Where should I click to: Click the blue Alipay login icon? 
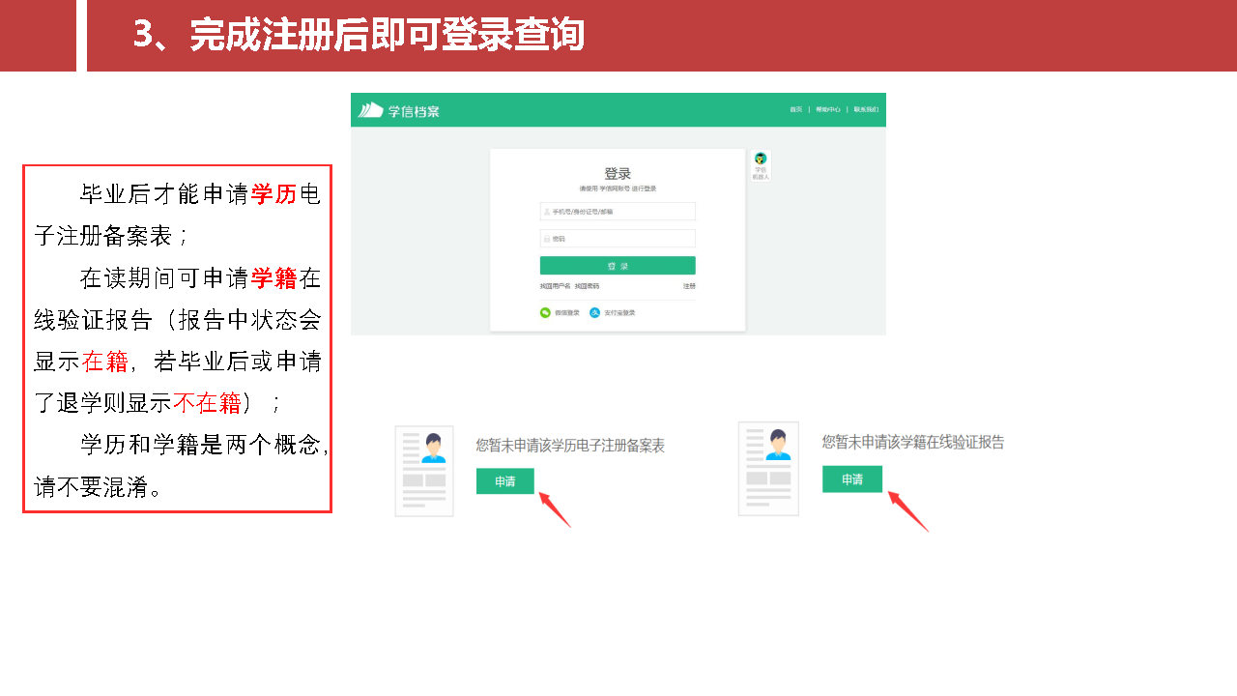(595, 312)
